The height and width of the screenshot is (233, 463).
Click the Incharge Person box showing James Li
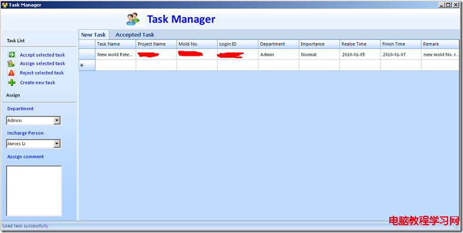(x=33, y=144)
